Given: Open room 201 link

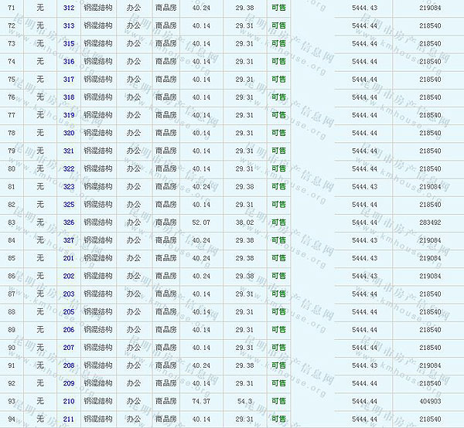Looking at the screenshot, I should (x=69, y=258).
